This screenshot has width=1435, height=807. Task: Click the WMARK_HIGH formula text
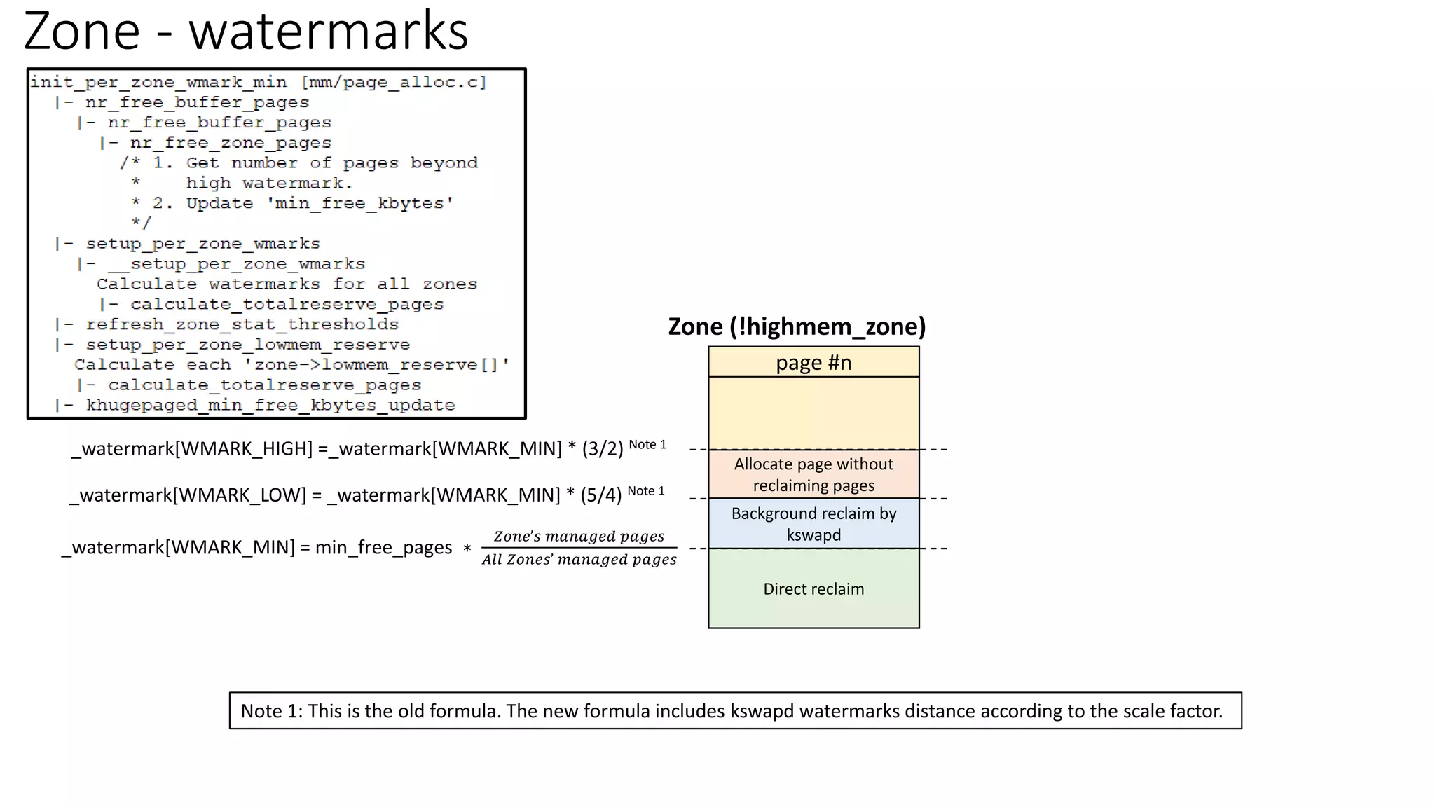click(347, 448)
